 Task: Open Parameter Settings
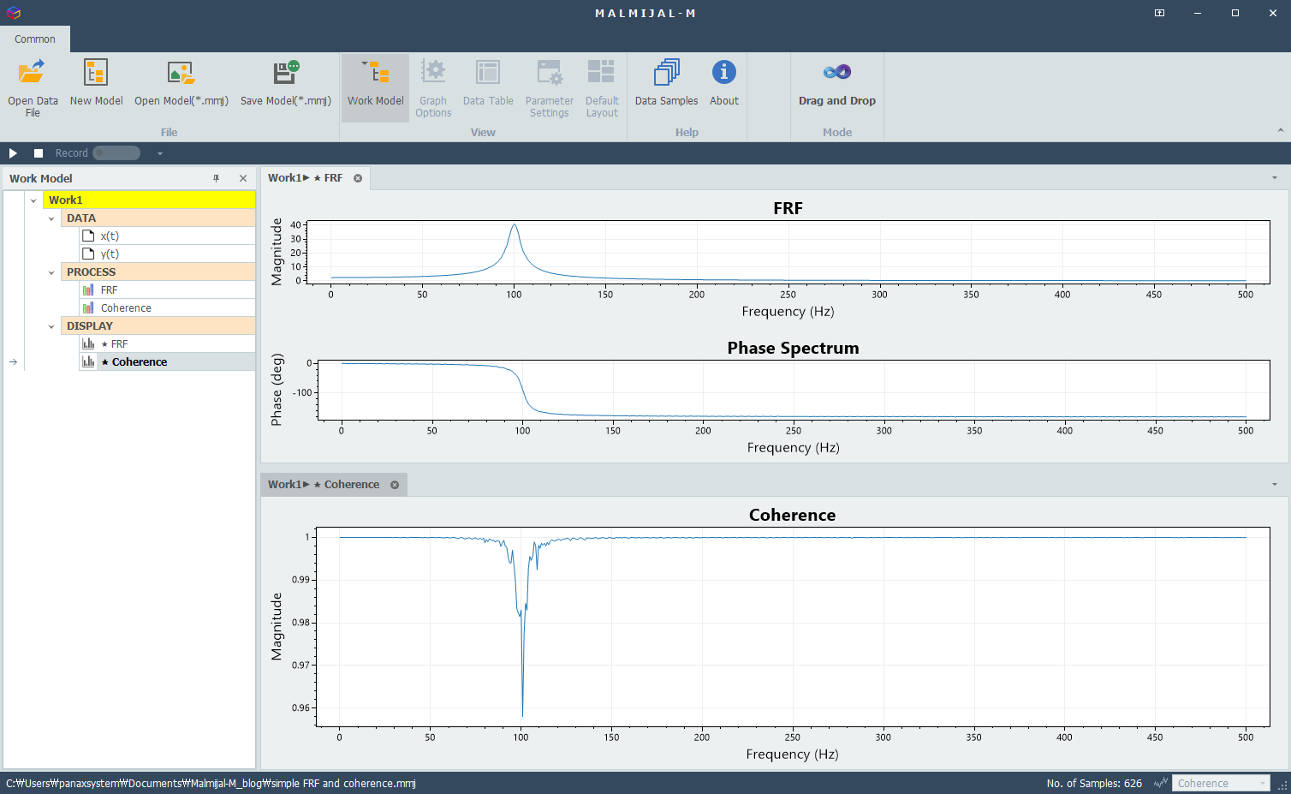pyautogui.click(x=550, y=87)
